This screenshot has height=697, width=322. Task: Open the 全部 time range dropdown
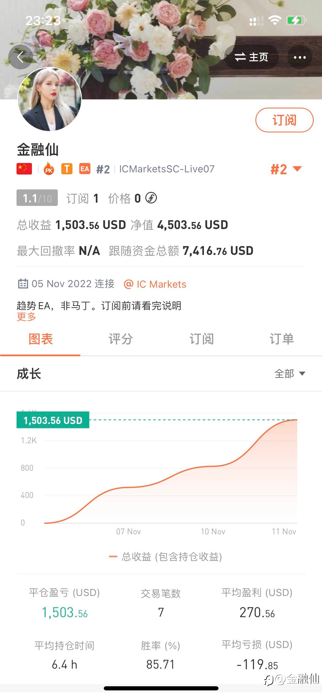click(x=290, y=374)
